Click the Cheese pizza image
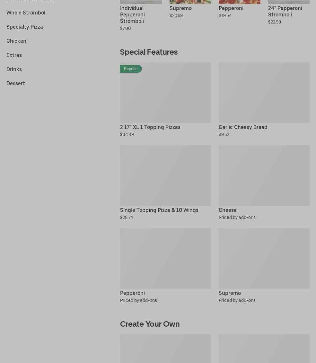This screenshot has width=316, height=363. tap(264, 176)
